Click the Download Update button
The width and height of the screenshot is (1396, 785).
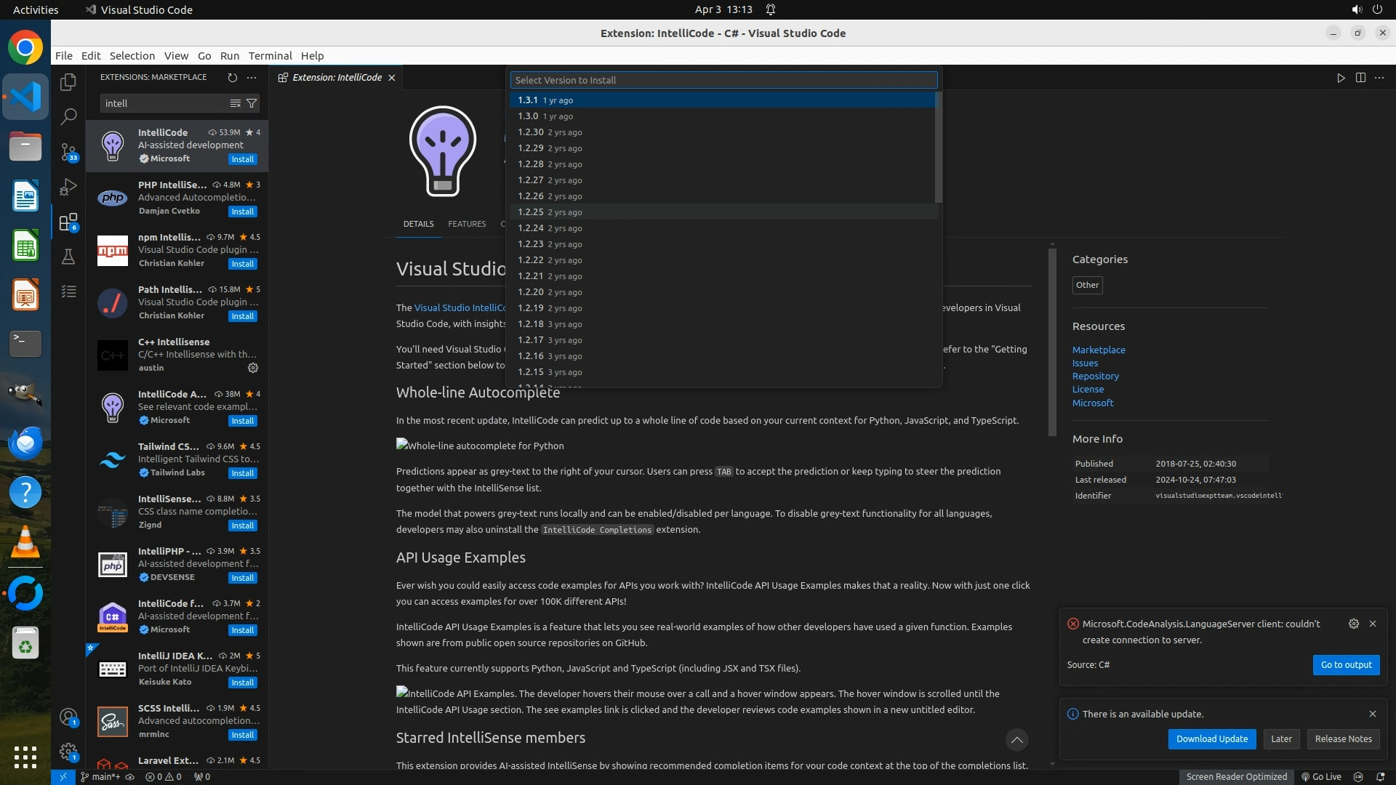[x=1211, y=738]
